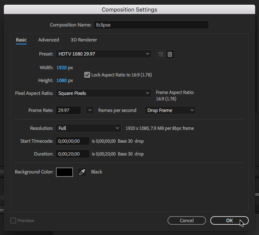Enable the Preview checkbox

13,220
